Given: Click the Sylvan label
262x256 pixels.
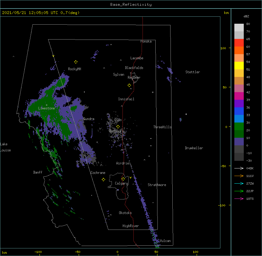Looking at the screenshot, I should [x=119, y=74].
